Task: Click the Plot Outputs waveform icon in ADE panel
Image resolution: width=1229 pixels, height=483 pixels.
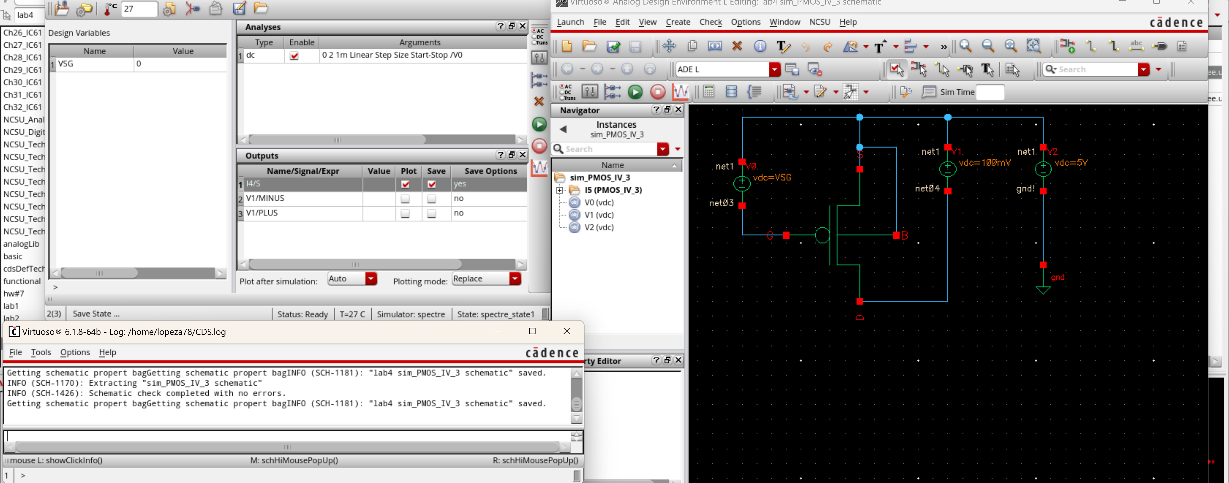Action: 539,168
